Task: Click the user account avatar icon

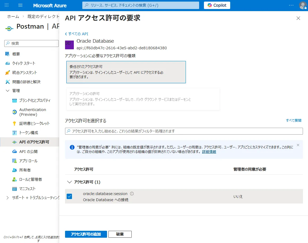Action: [x=302, y=5]
